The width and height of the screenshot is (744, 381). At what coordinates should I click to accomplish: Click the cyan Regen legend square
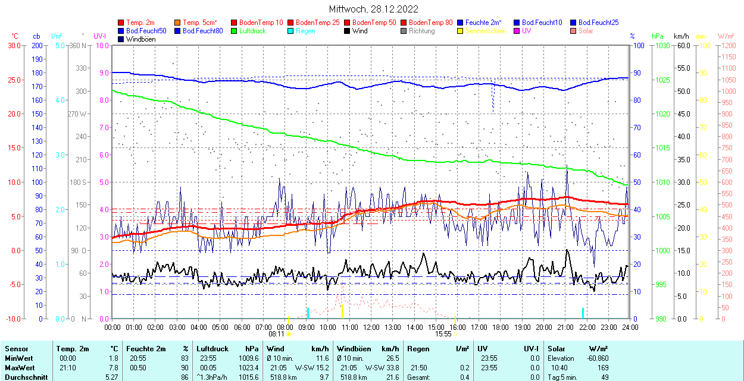point(291,31)
